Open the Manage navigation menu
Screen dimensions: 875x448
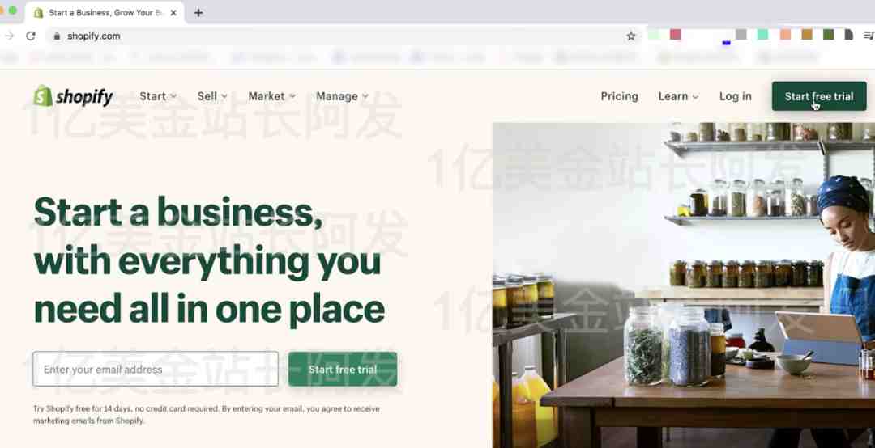343,96
